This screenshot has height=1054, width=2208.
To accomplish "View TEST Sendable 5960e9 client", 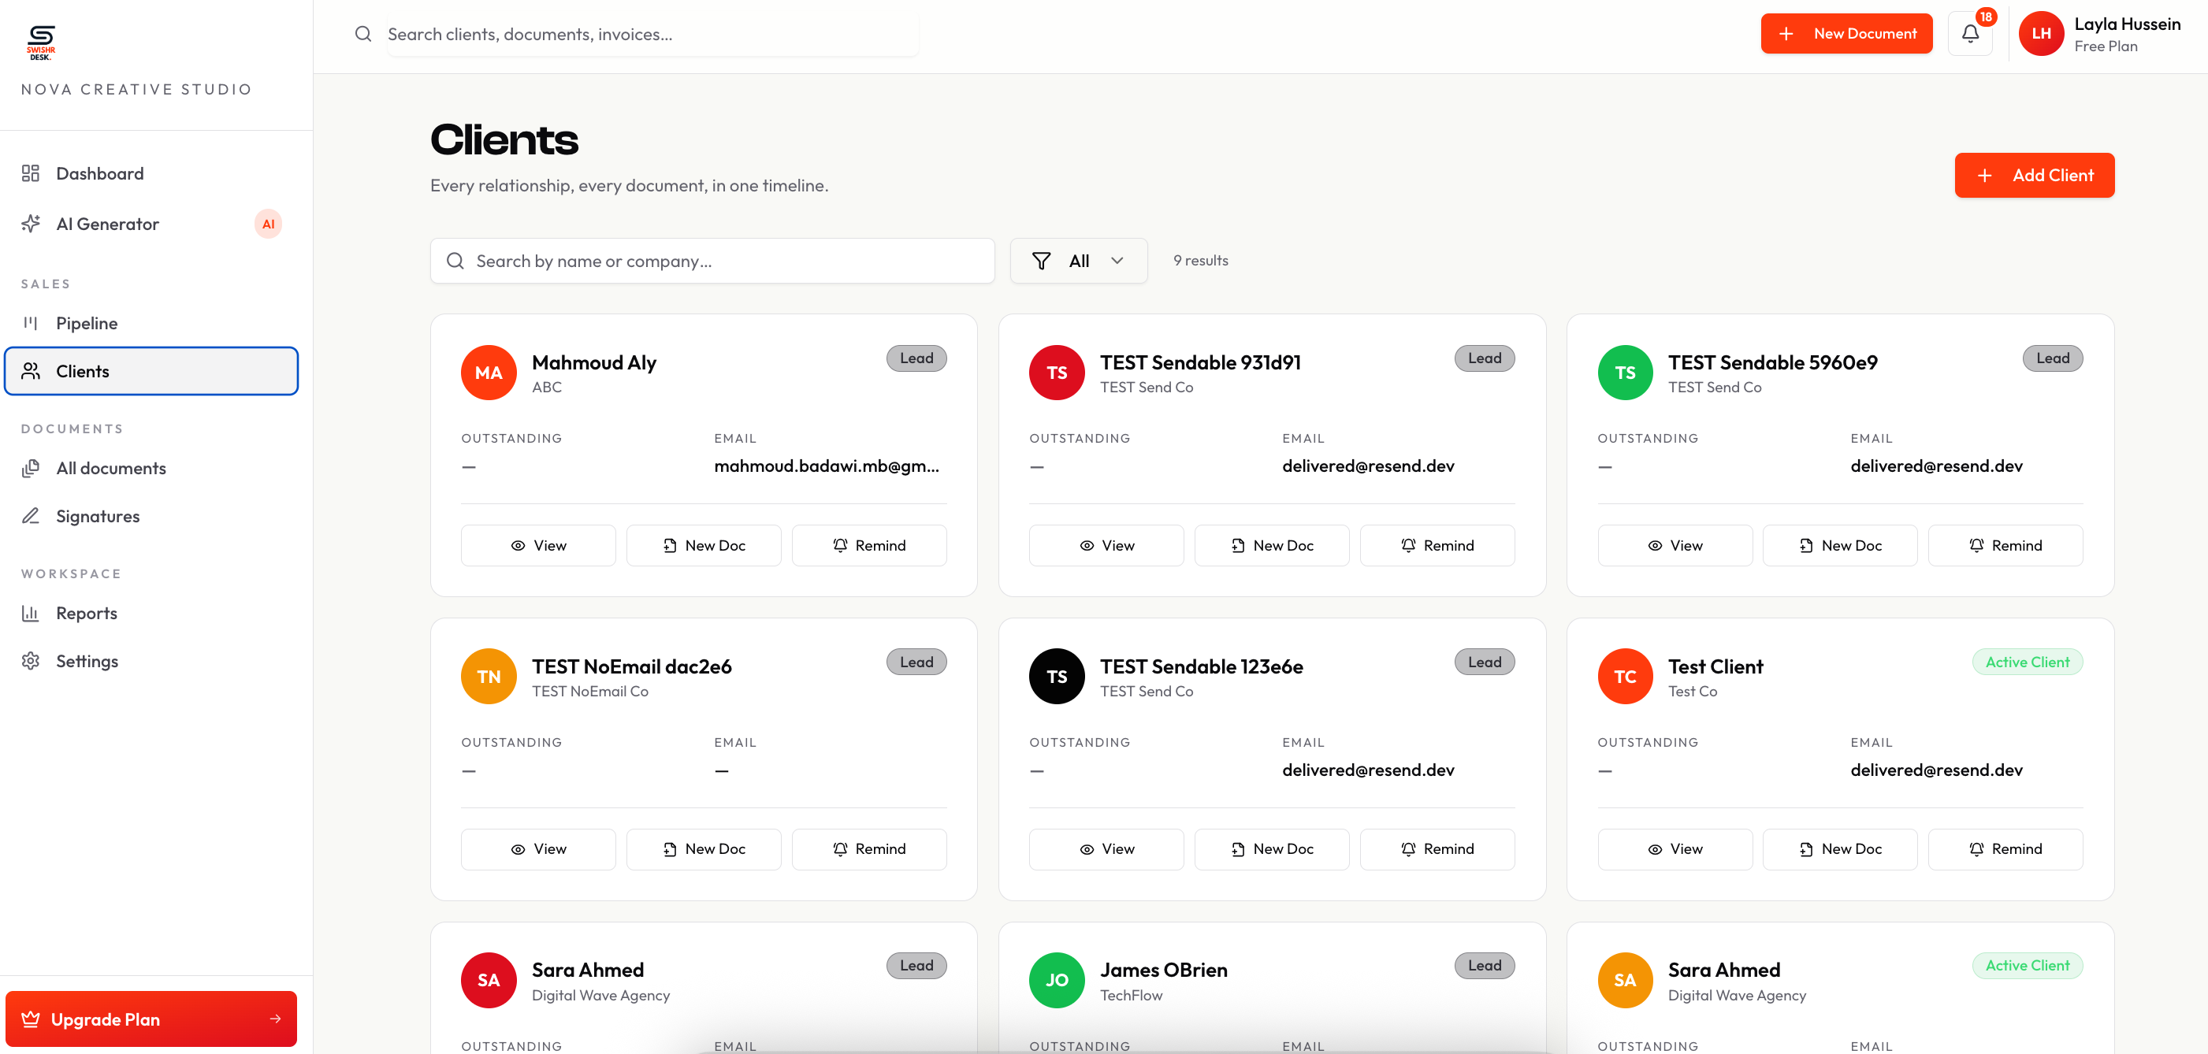I will coord(1675,545).
